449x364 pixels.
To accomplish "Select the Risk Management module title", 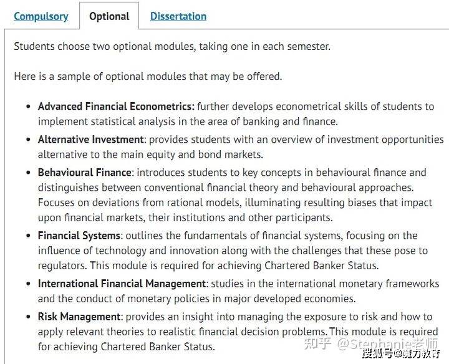I will pyautogui.click(x=79, y=317).
